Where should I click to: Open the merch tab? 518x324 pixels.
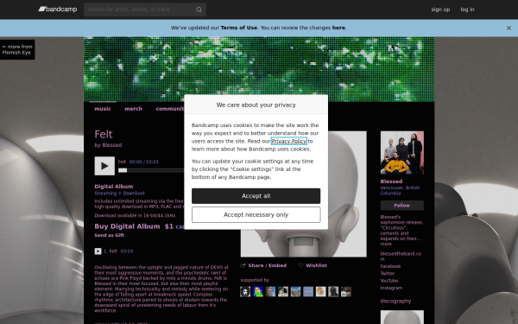134,109
